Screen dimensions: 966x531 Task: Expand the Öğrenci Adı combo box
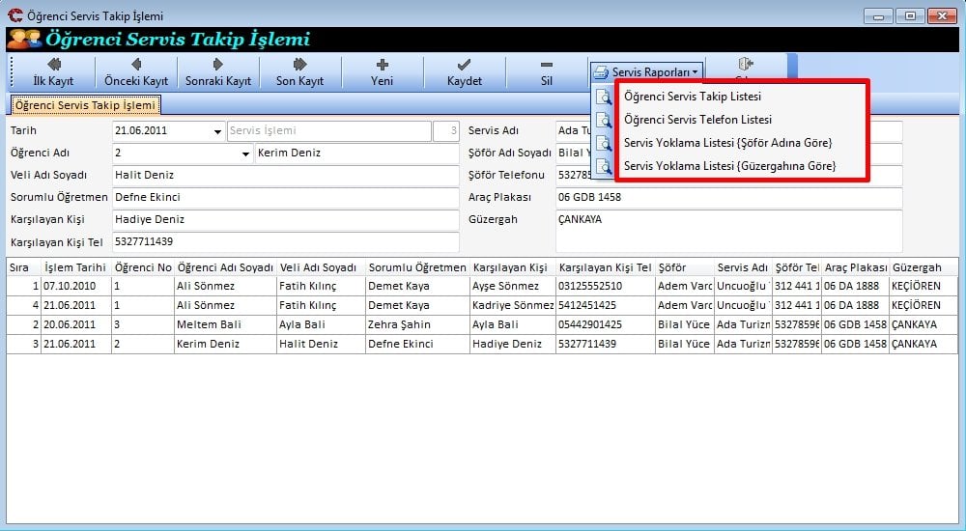[x=245, y=154]
